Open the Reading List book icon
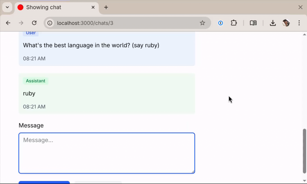307x184 pixels. pyautogui.click(x=253, y=23)
